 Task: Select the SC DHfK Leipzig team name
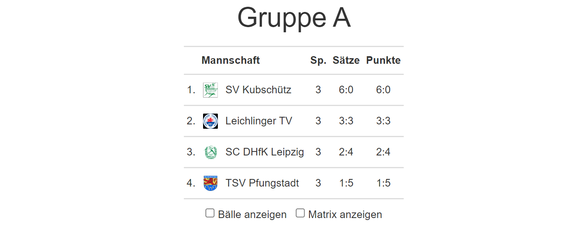coord(265,152)
